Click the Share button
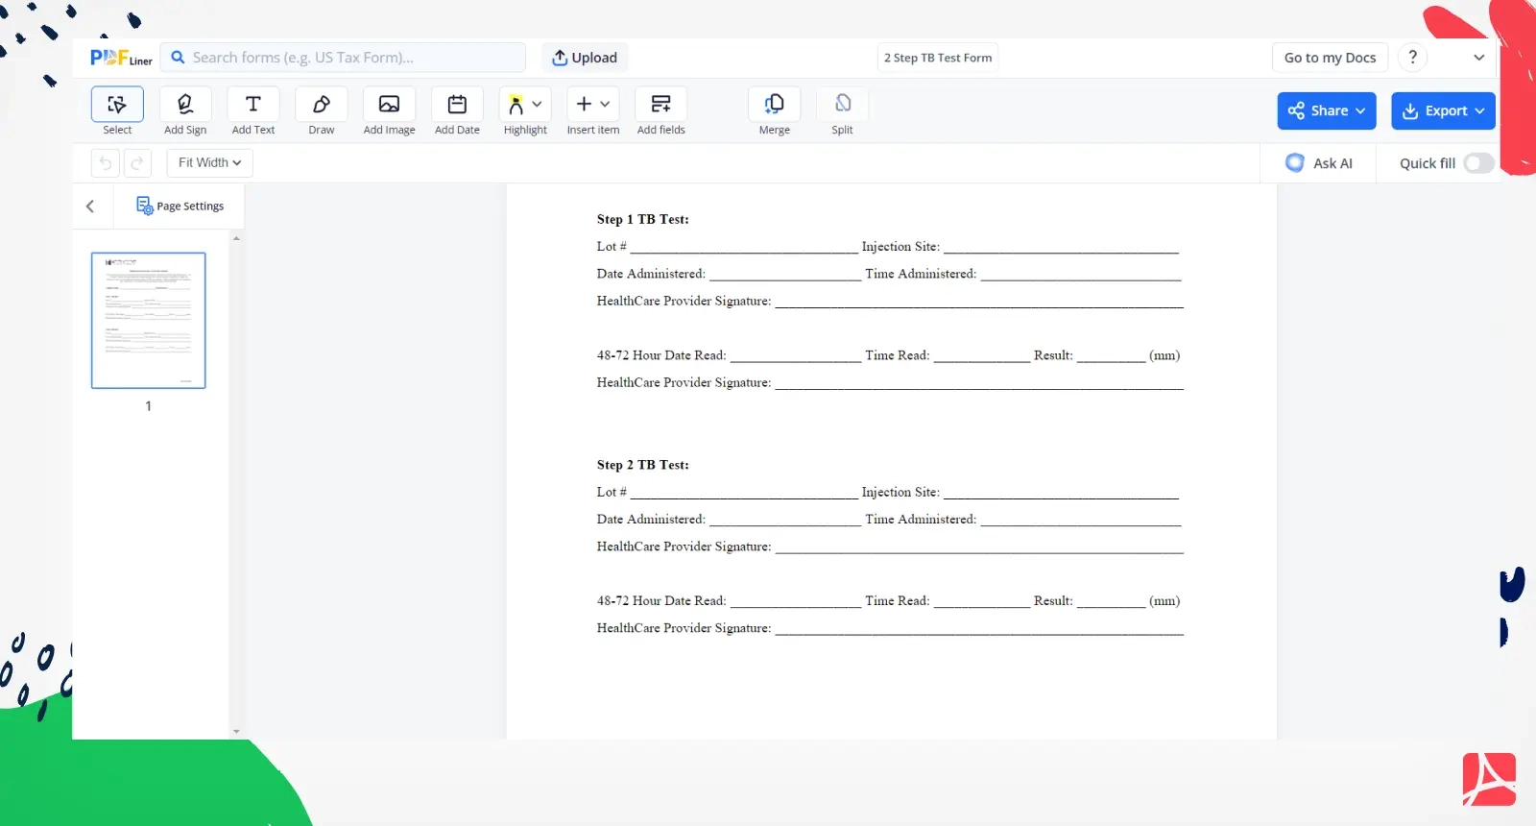The image size is (1536, 826). point(1326,111)
